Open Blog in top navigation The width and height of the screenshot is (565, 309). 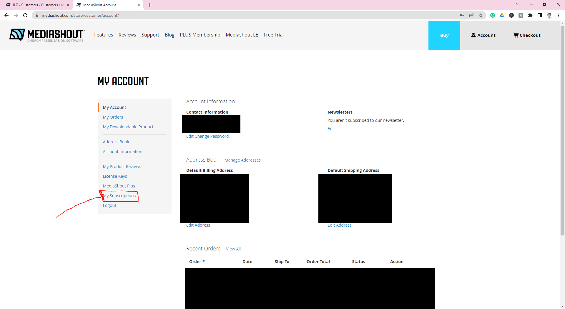pos(169,35)
